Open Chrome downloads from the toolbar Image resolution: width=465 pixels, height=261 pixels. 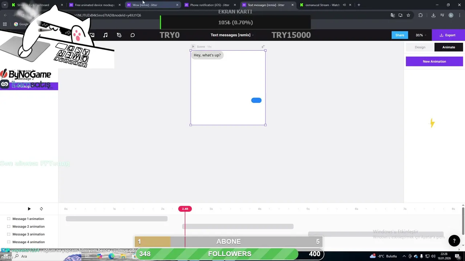pyautogui.click(x=433, y=15)
